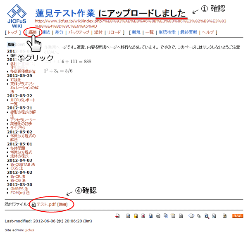Click the jicfus site admin link
Screen dimensions: 248x234
[x=29, y=229]
